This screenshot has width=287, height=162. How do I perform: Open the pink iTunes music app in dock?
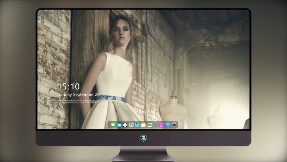161,125
